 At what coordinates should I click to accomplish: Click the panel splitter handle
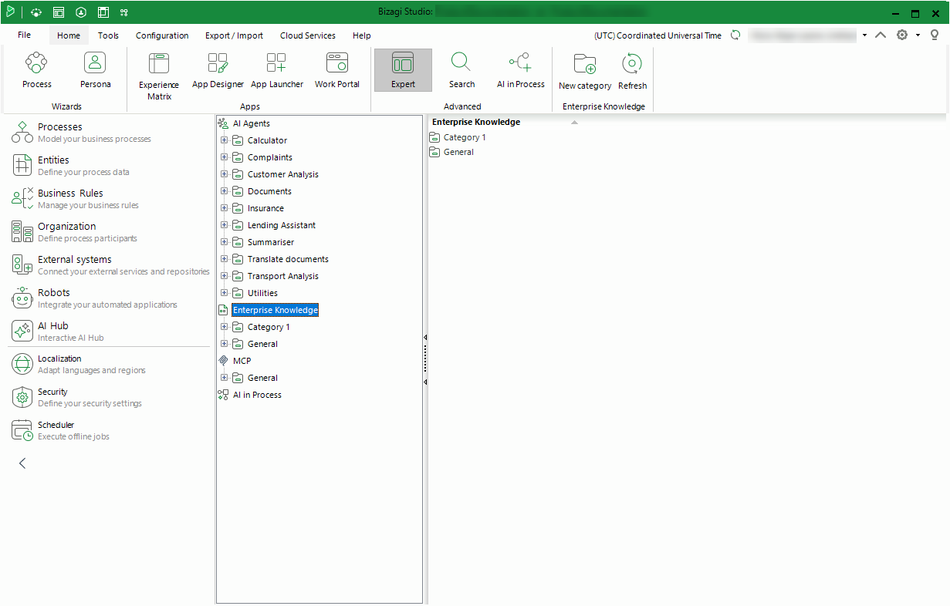pyautogui.click(x=425, y=359)
